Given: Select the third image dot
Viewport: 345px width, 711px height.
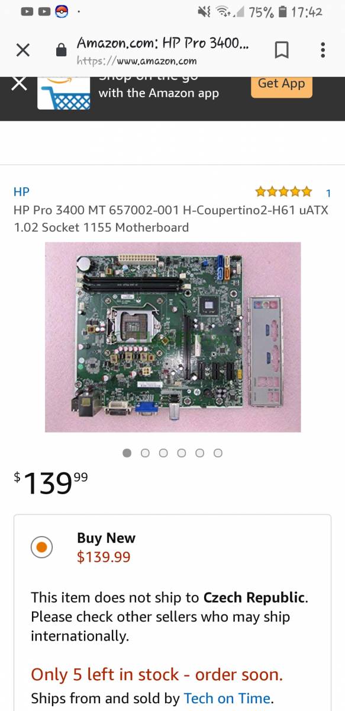Looking at the screenshot, I should click(163, 453).
